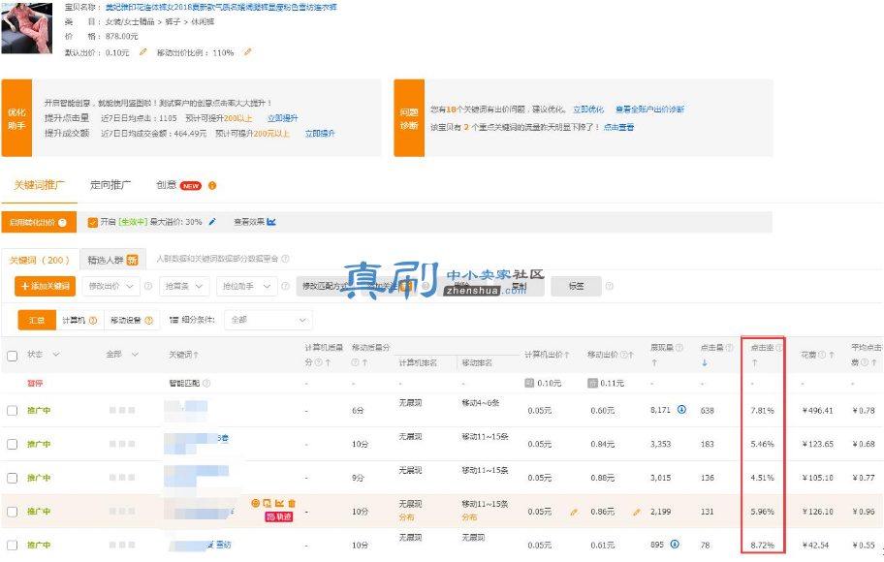Click the help icon on 启用转化出价
Screen dimensions: 884x562
tap(63, 222)
